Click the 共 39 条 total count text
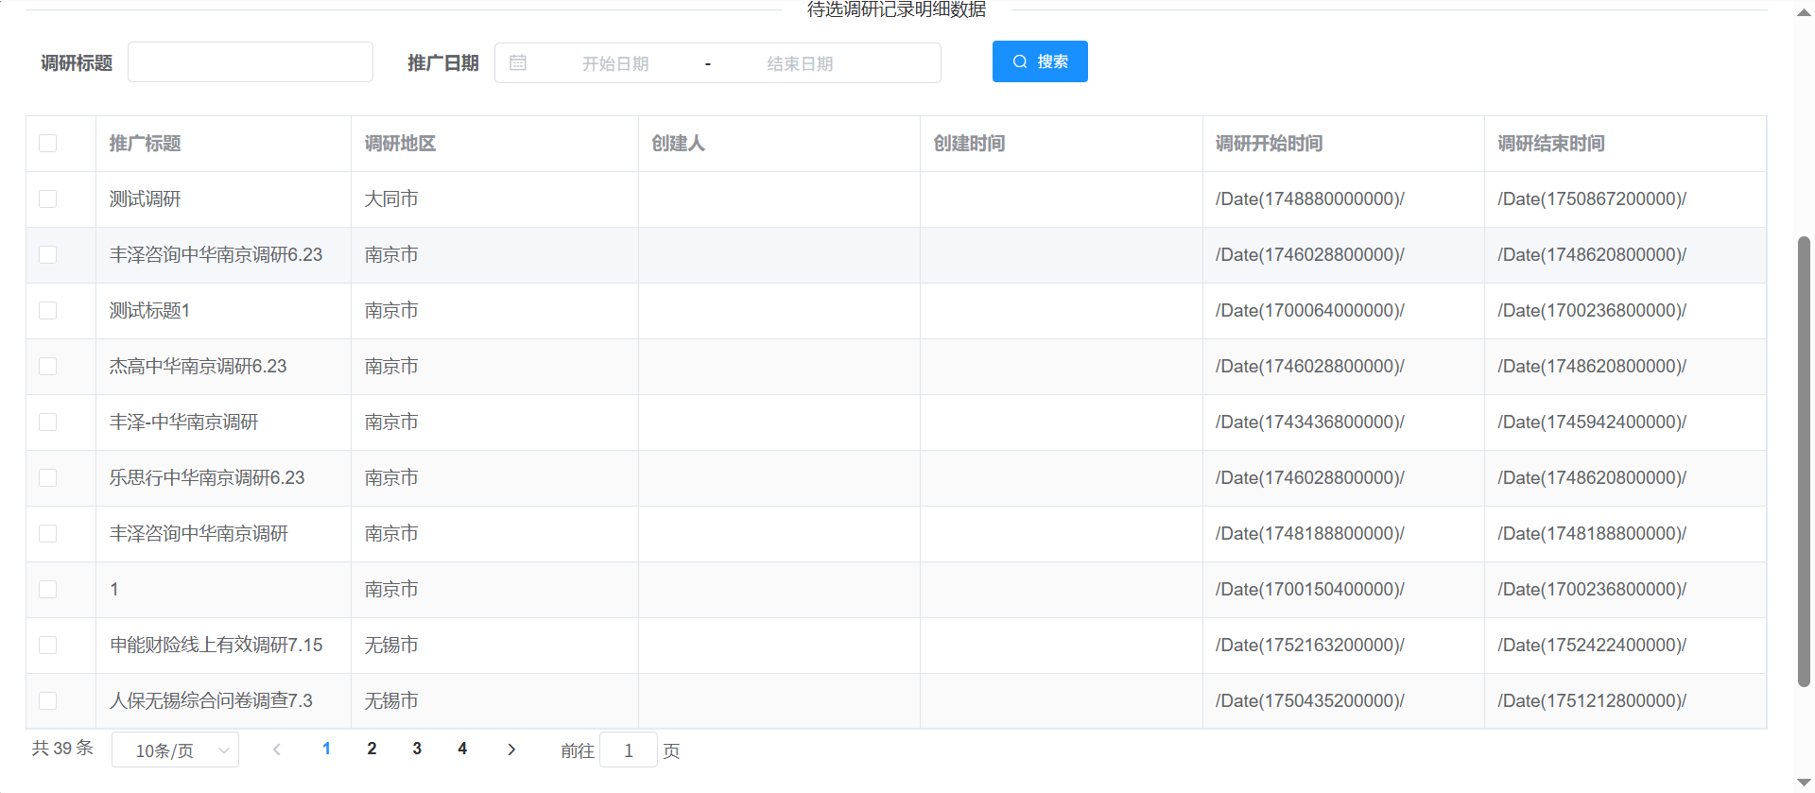Image resolution: width=1815 pixels, height=793 pixels. point(62,749)
